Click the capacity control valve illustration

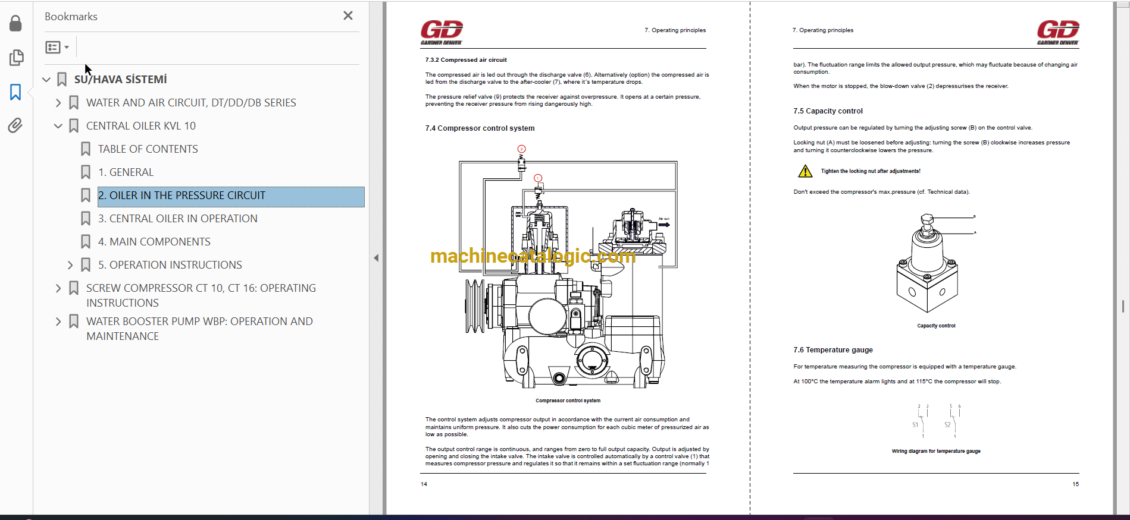pyautogui.click(x=935, y=263)
